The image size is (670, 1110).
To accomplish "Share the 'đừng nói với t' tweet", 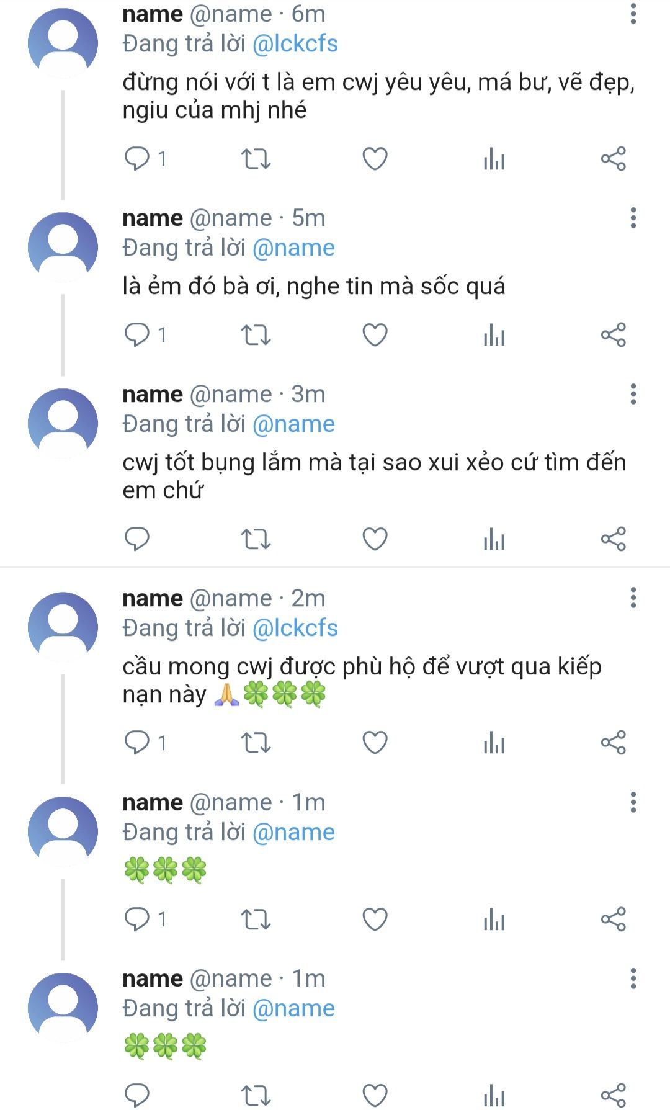I will pos(613,159).
